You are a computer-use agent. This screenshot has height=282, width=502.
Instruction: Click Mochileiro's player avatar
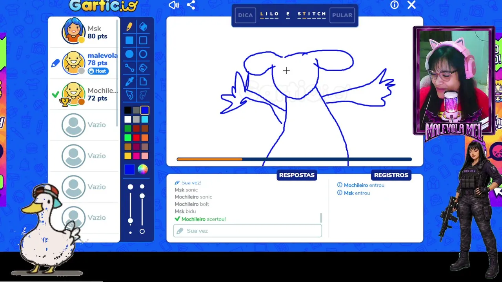click(x=73, y=94)
